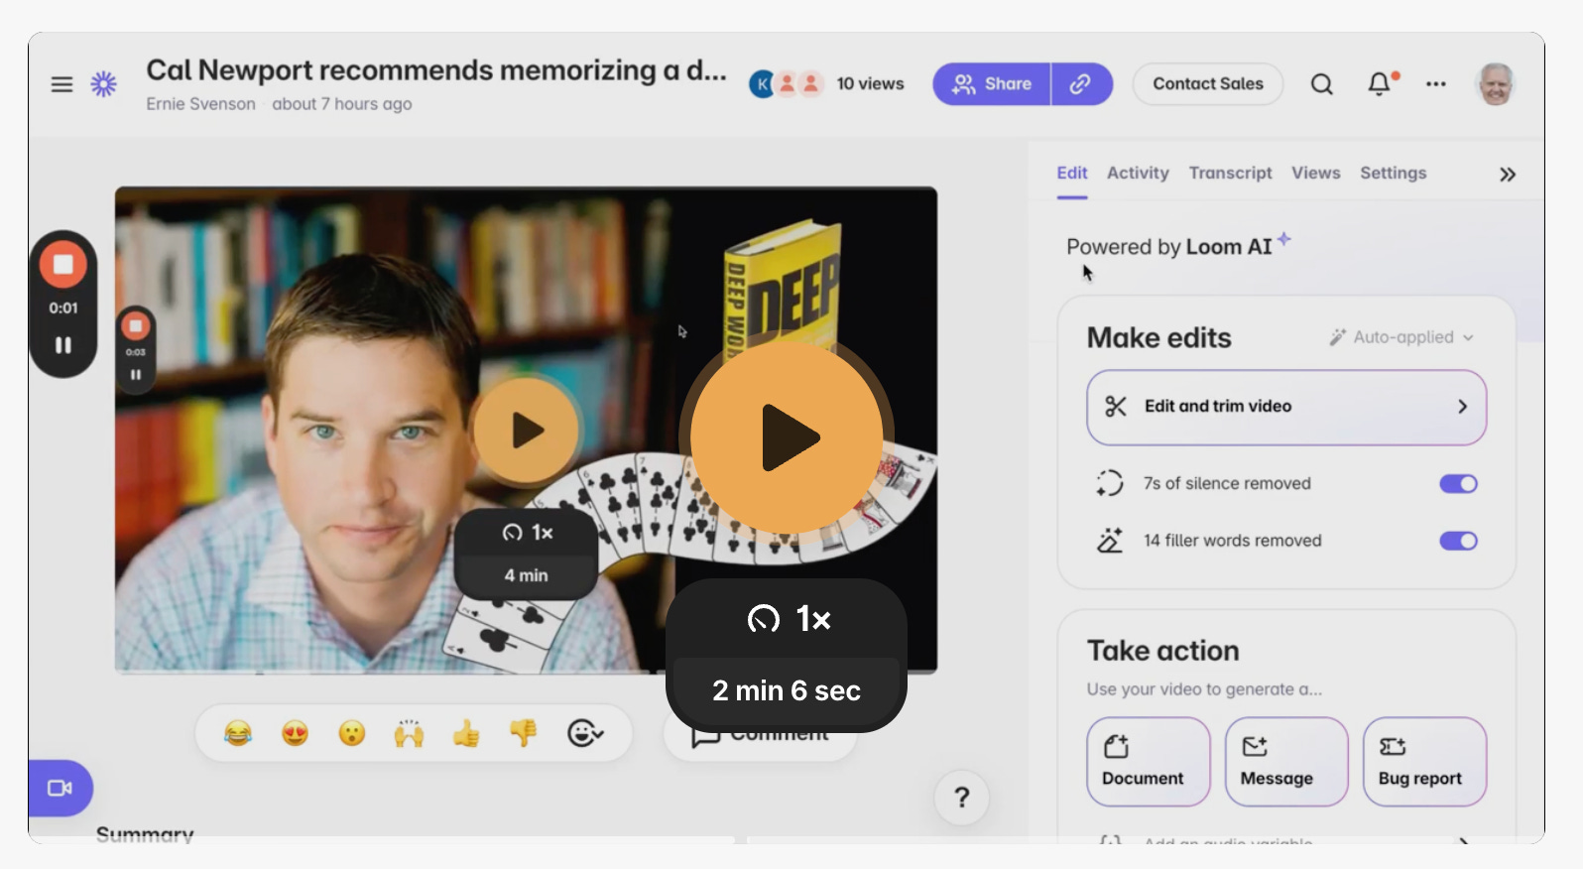Click author name Ernie Svenson
This screenshot has height=869, width=1583.
(200, 104)
